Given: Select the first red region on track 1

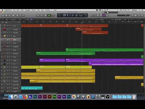Looking at the screenshot, I should pyautogui.click(x=30, y=26).
